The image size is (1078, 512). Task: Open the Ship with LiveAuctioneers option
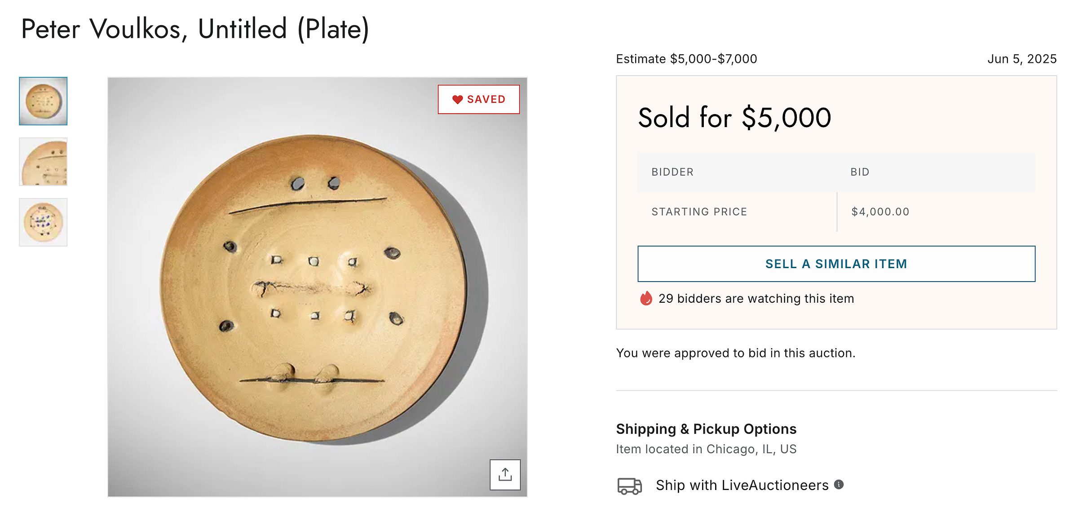tap(742, 485)
